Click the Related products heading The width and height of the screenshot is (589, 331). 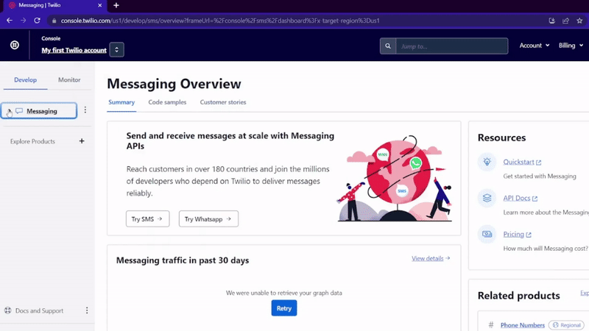pos(519,296)
